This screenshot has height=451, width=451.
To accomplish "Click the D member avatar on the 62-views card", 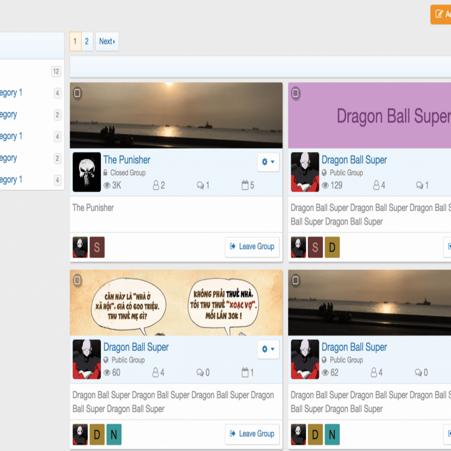I will point(315,435).
